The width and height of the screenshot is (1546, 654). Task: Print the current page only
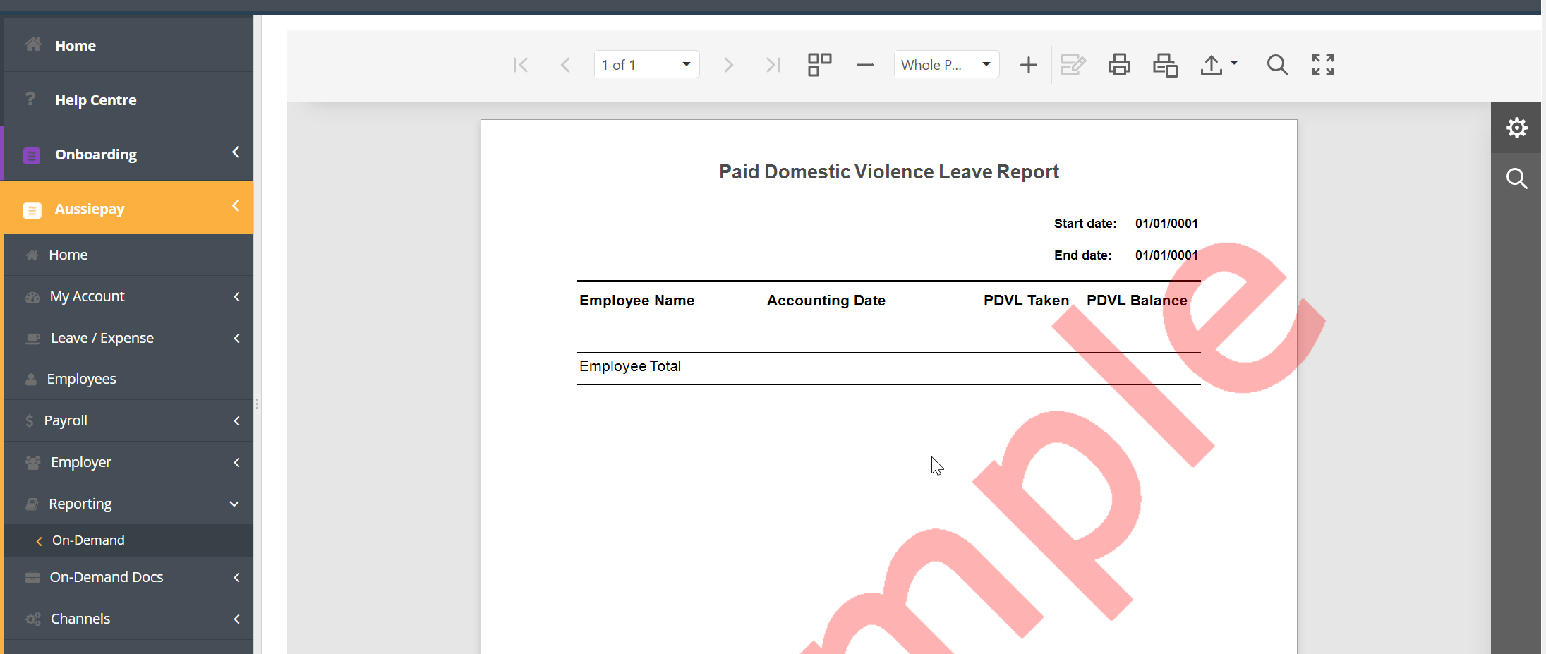point(1165,65)
